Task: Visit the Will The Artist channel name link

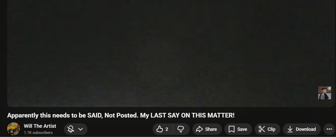Action: coord(40,126)
